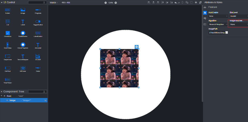The image size is (248, 122).
Task: Click the ImagePath text field
Action: click(x=217, y=32)
